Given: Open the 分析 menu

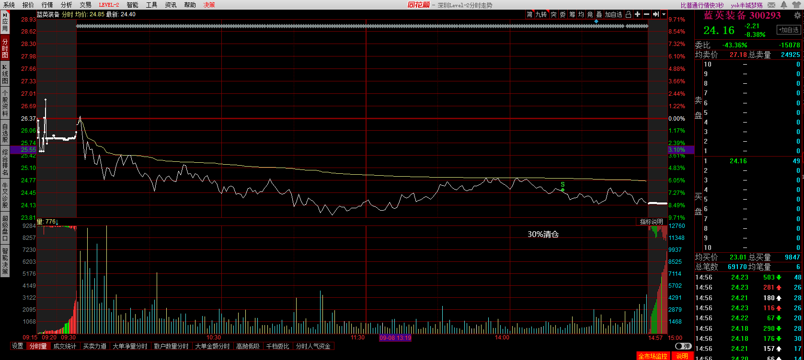Looking at the screenshot, I should 67,5.
